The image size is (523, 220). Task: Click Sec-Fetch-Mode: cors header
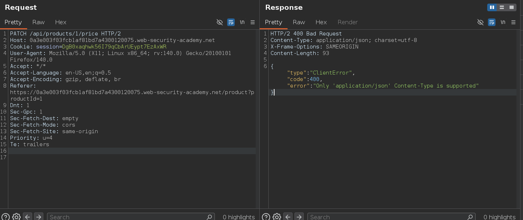click(43, 125)
